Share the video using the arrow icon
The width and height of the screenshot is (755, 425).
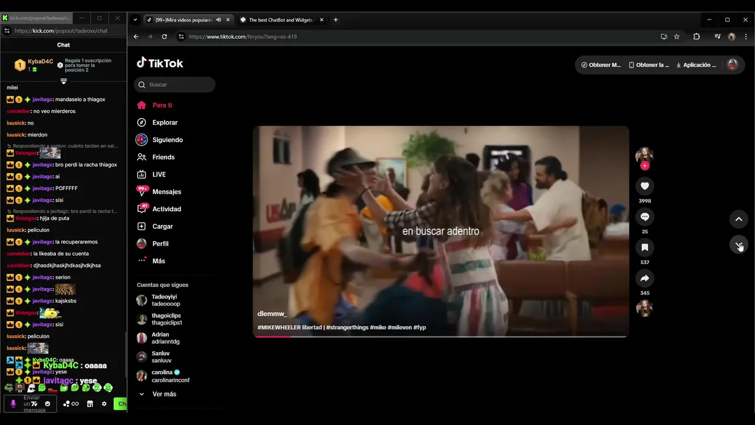pos(645,278)
